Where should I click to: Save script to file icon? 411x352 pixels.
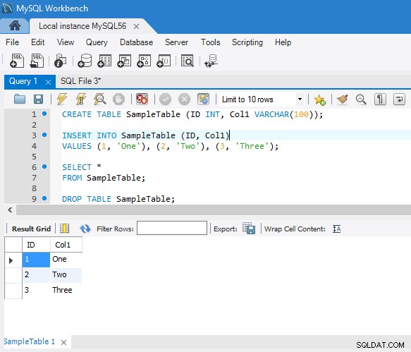coord(38,99)
